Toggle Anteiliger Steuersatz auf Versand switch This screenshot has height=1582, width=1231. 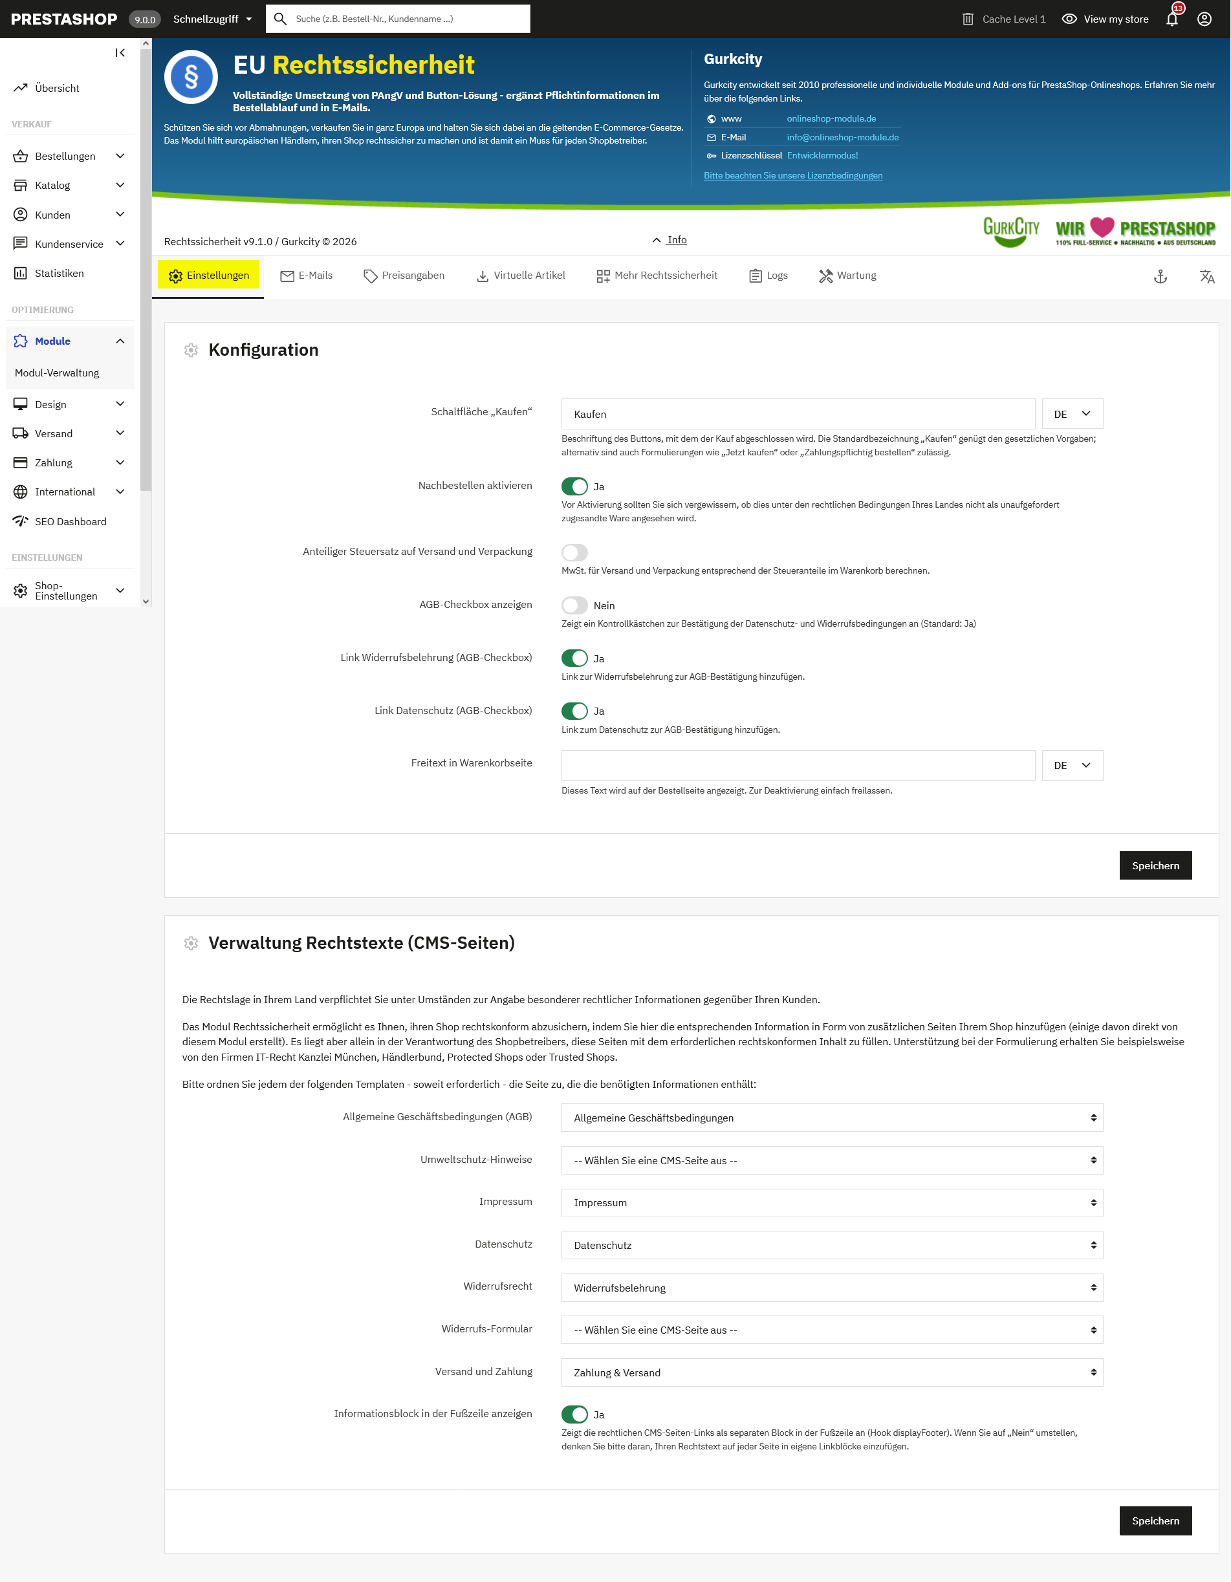[x=574, y=552]
